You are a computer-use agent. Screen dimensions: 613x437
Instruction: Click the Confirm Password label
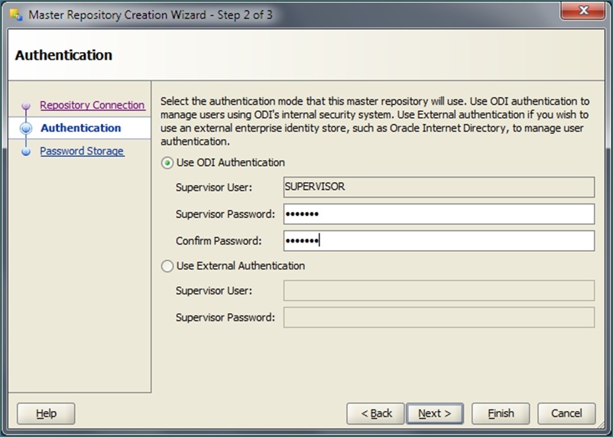[x=219, y=241]
